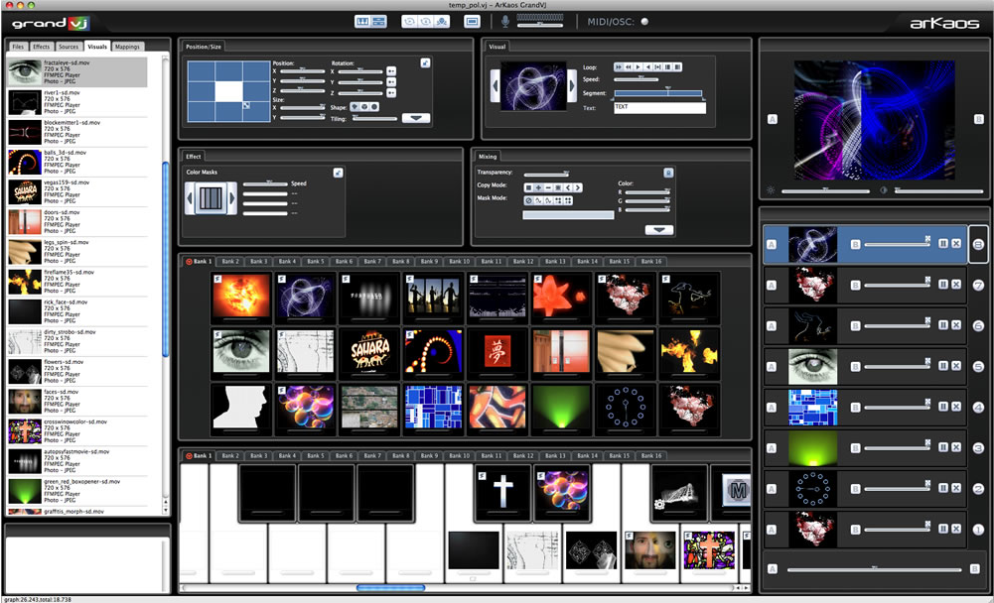This screenshot has width=994, height=603.
Task: Switch to keyboard synth mode in the toolbar
Action: tap(362, 22)
